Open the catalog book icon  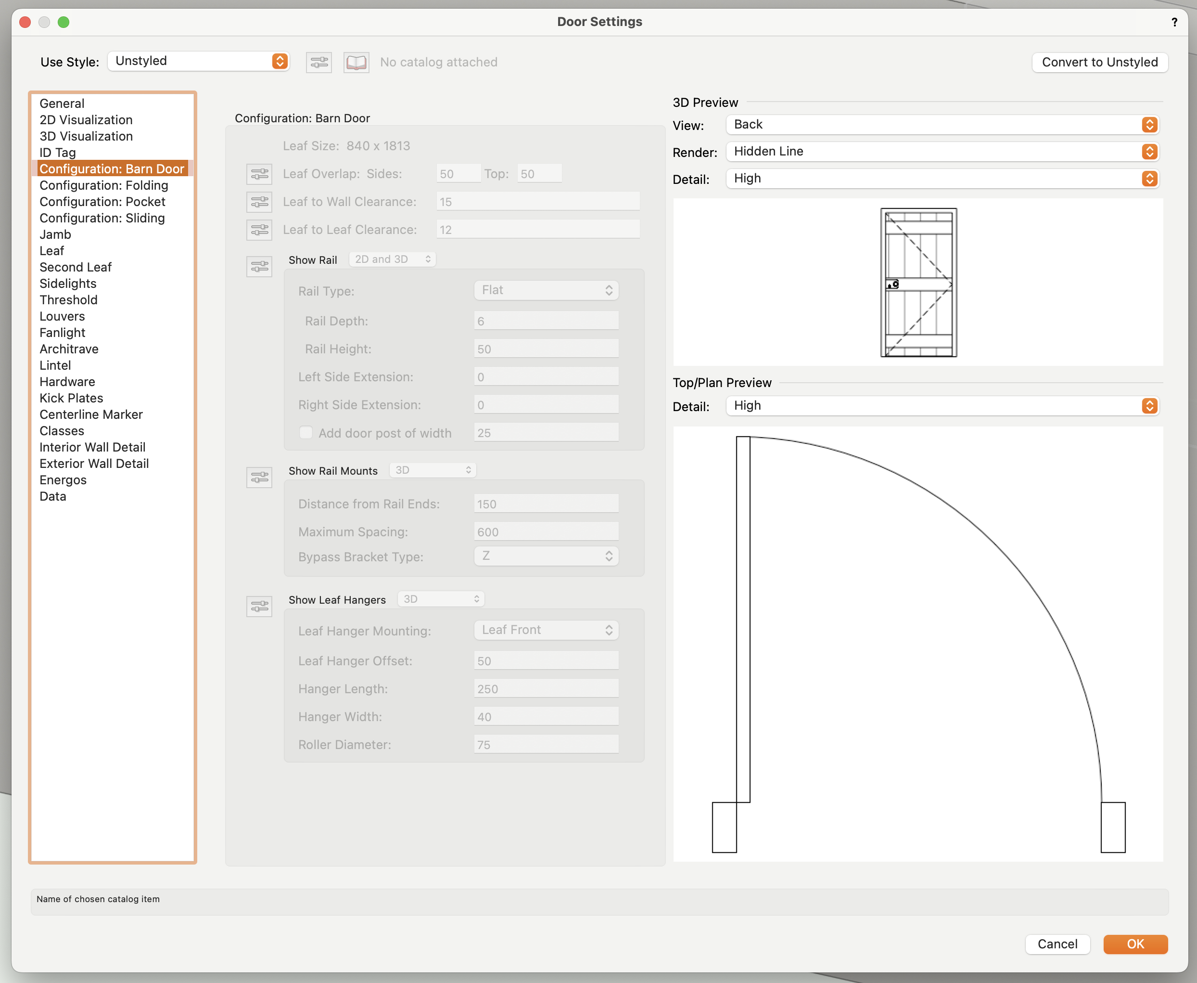coord(356,62)
